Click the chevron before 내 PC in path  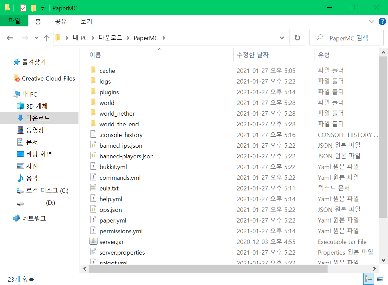(67, 38)
